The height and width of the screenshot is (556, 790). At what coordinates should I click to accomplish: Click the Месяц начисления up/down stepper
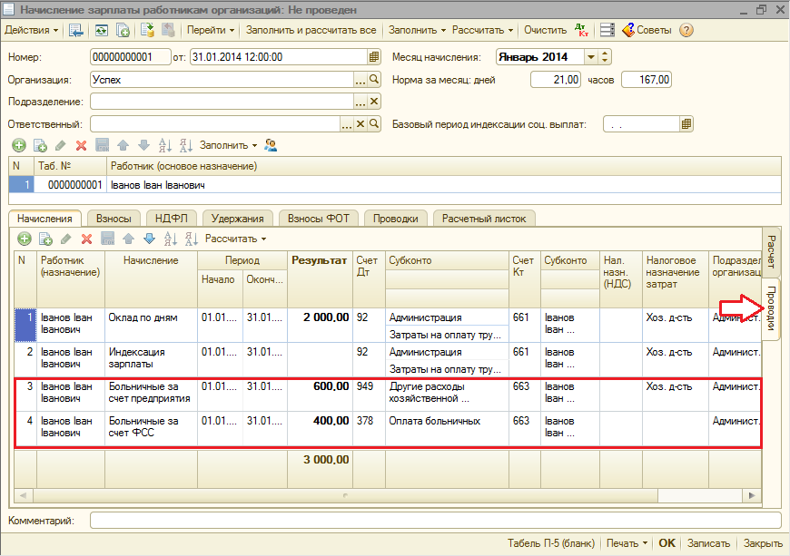point(605,57)
